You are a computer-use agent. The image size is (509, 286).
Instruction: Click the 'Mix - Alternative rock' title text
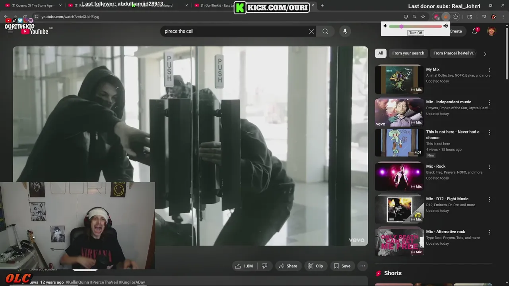pos(445,232)
